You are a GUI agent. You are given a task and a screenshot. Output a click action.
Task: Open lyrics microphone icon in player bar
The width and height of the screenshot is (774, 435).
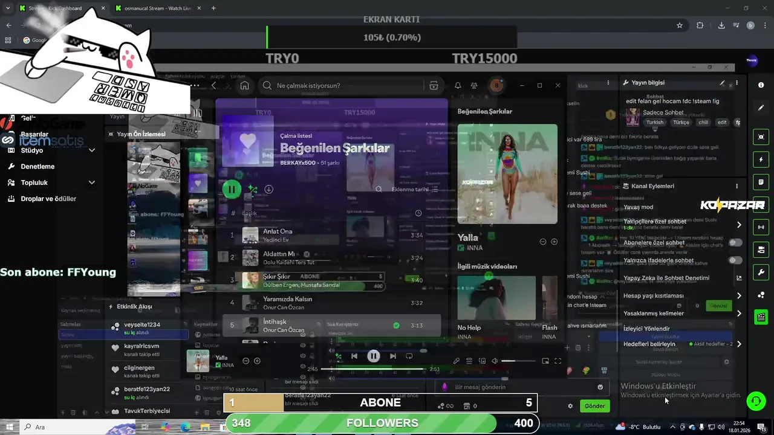[x=457, y=361]
